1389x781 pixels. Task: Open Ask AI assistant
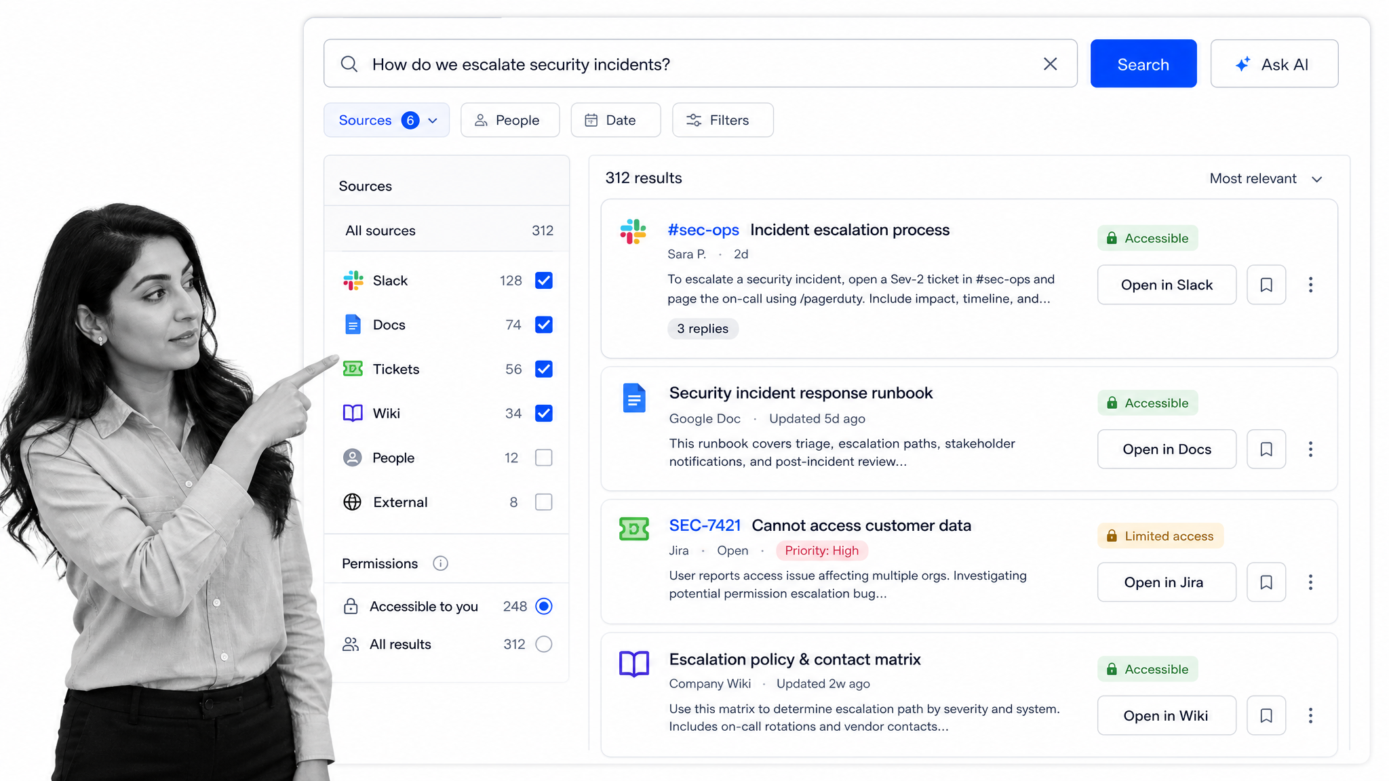click(1274, 64)
